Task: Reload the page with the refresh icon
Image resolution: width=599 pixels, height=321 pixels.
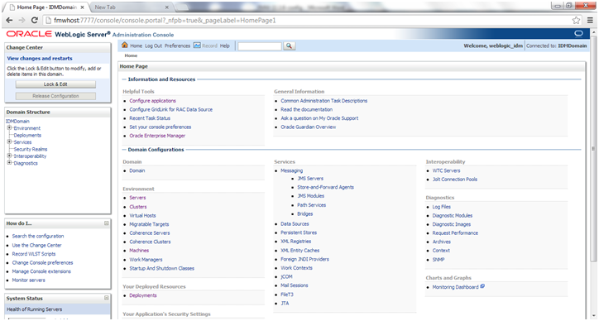Action: (35, 20)
